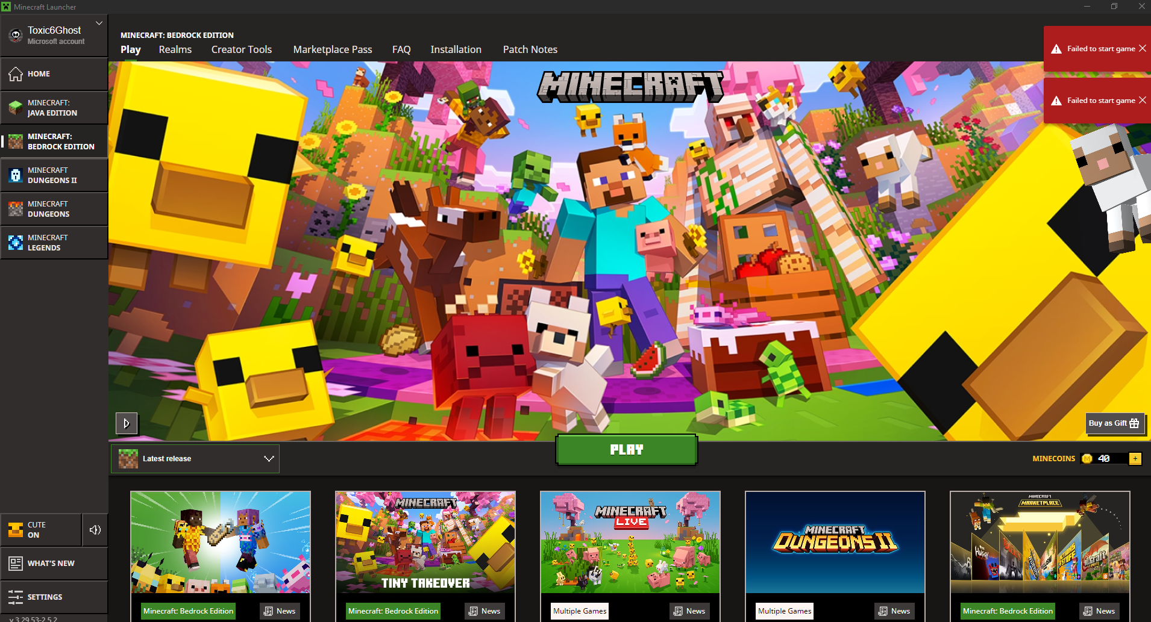Dismiss the lower Failed to start game alert

tap(1143, 101)
